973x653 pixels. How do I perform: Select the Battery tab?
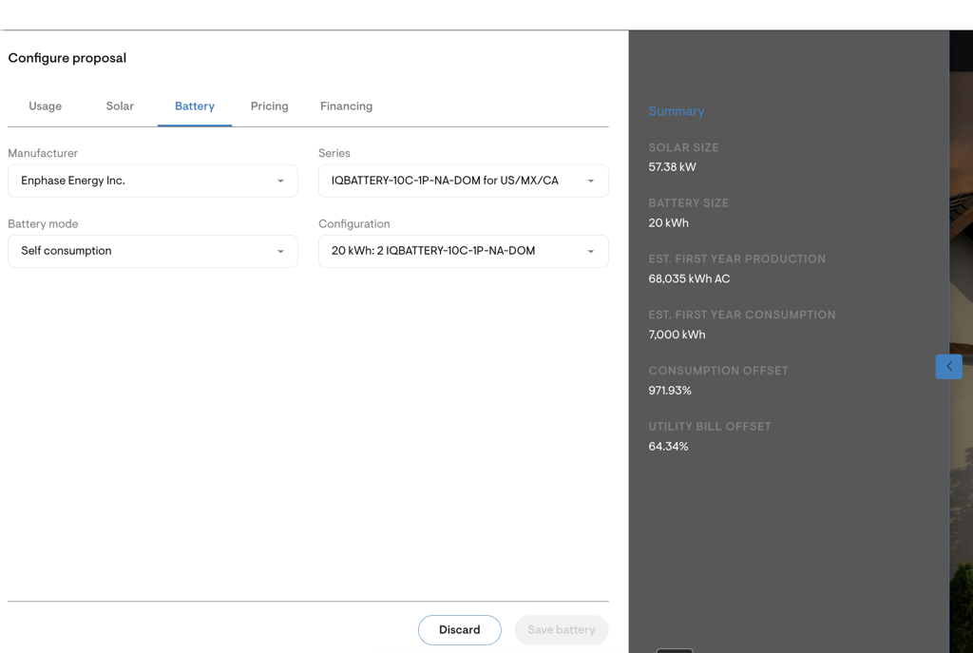coord(194,106)
